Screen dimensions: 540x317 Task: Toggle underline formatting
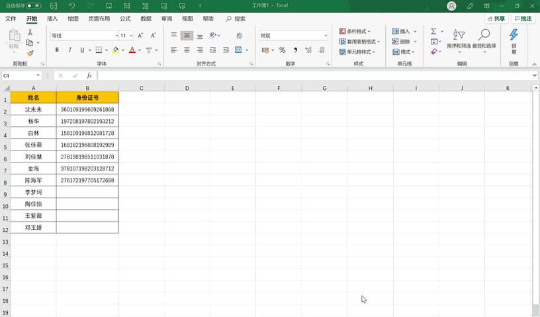click(82, 50)
